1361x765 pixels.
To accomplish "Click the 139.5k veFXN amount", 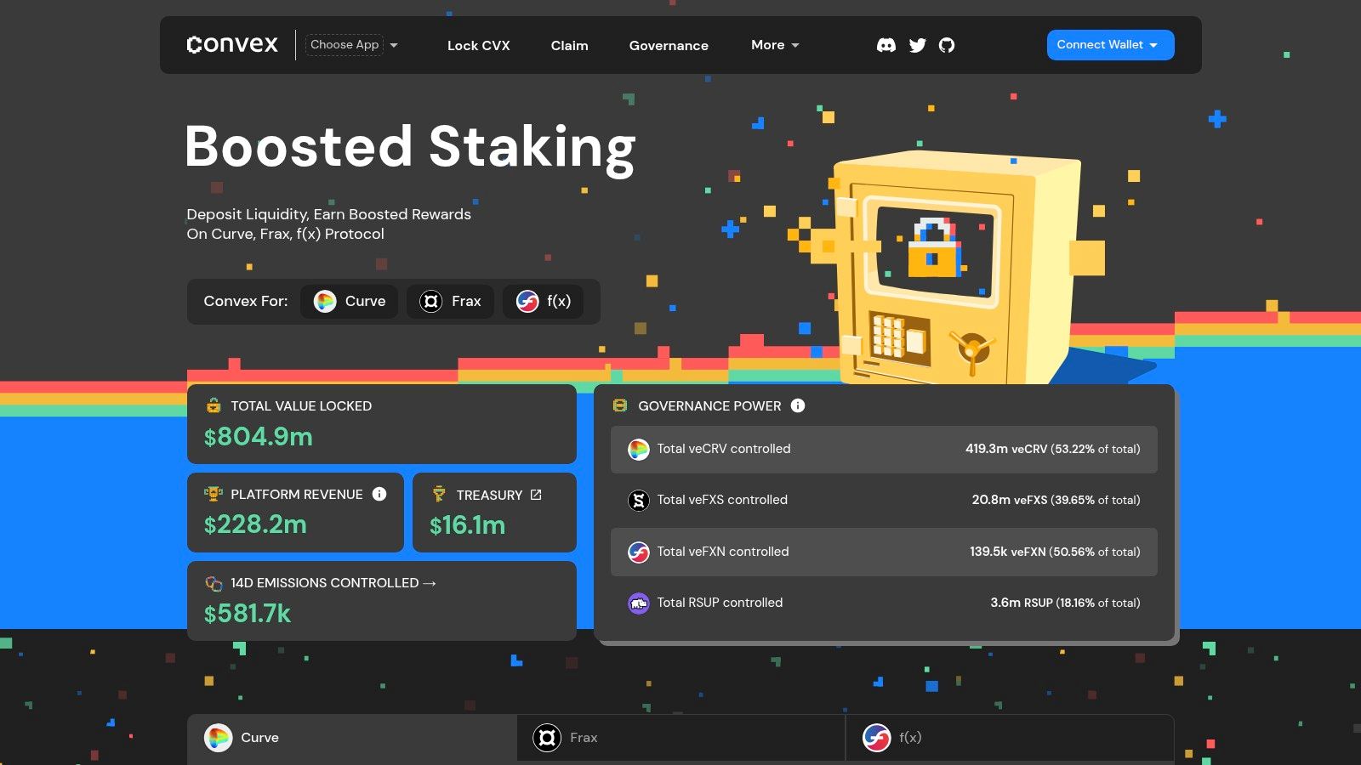I will 1008,552.
